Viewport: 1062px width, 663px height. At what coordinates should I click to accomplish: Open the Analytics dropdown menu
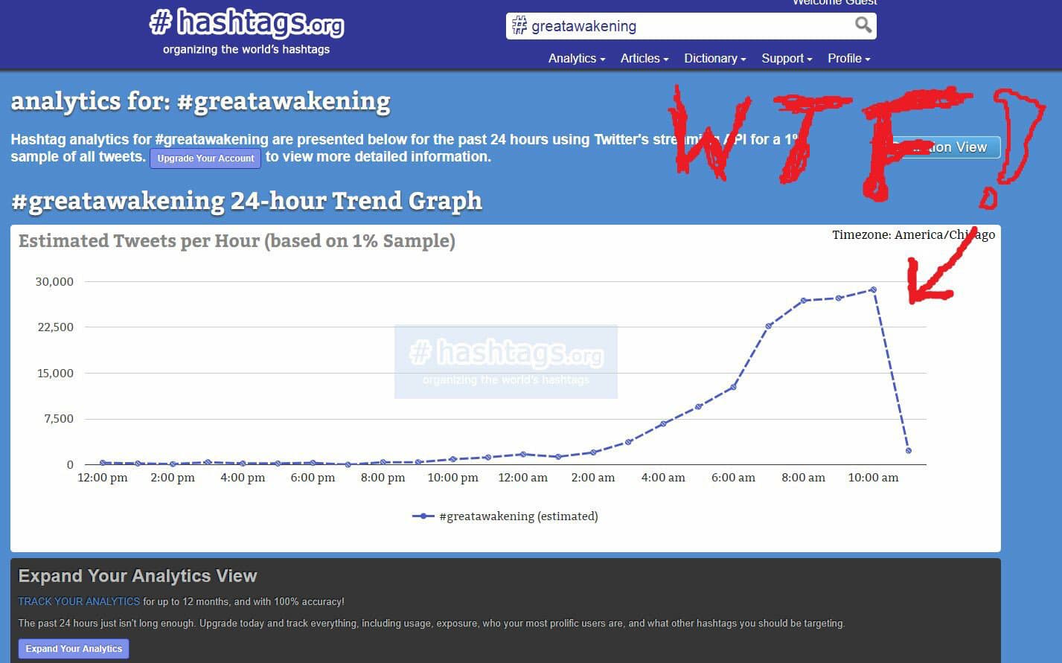[576, 58]
